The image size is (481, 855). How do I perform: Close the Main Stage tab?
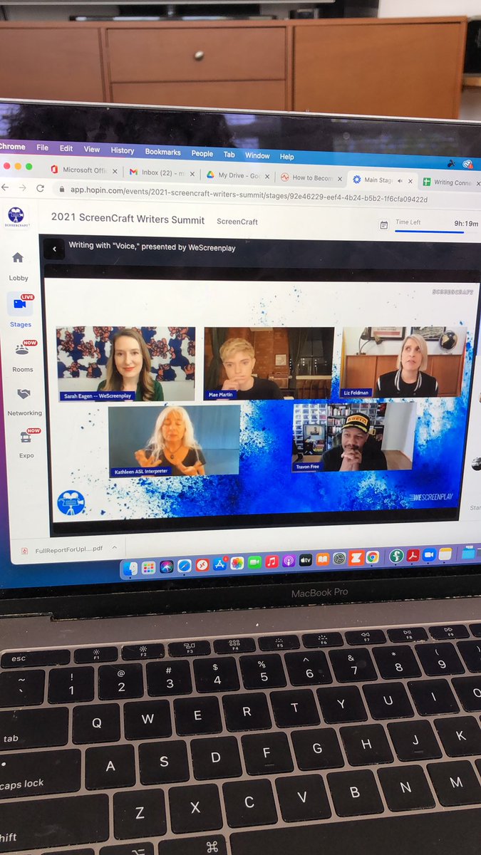tap(411, 182)
